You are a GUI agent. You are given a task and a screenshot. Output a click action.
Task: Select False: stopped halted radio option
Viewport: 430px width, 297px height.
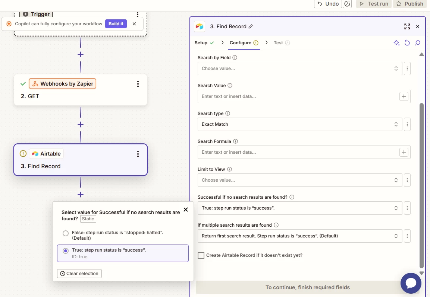pyautogui.click(x=66, y=233)
